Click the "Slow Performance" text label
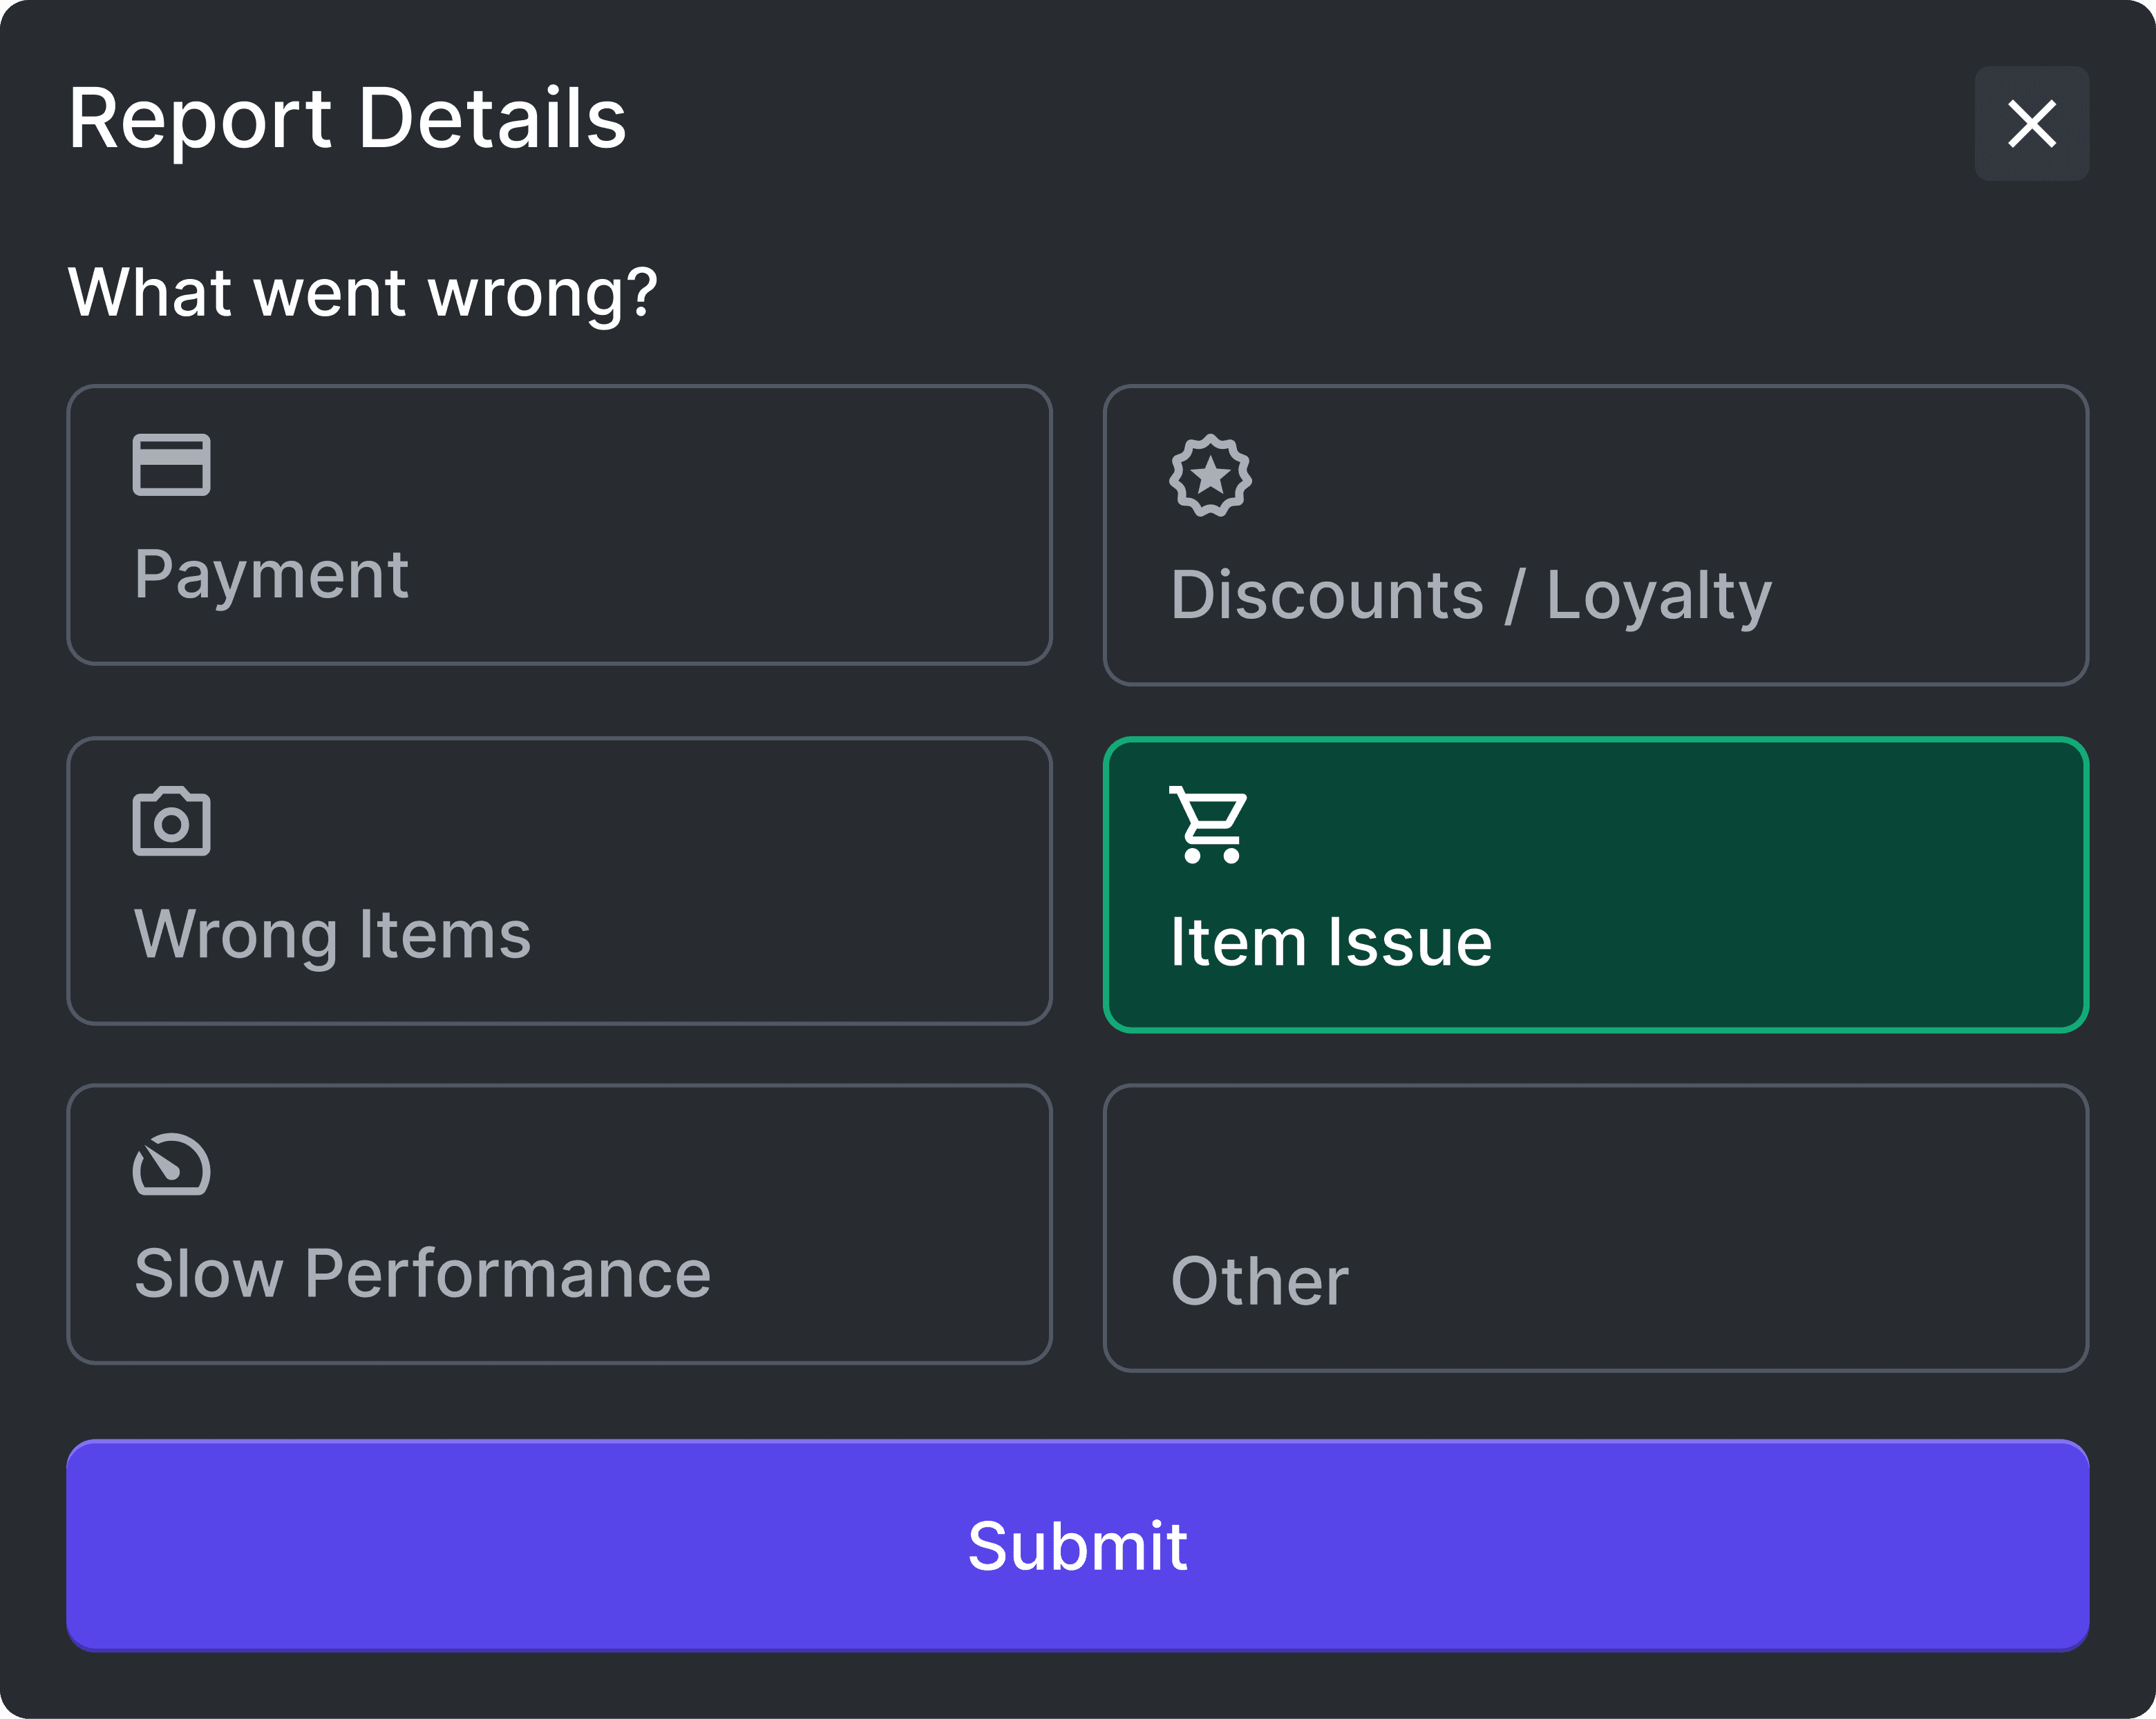Viewport: 2156px width, 1719px height. click(422, 1274)
